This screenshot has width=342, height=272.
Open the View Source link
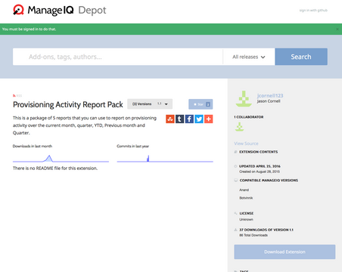pos(246,144)
